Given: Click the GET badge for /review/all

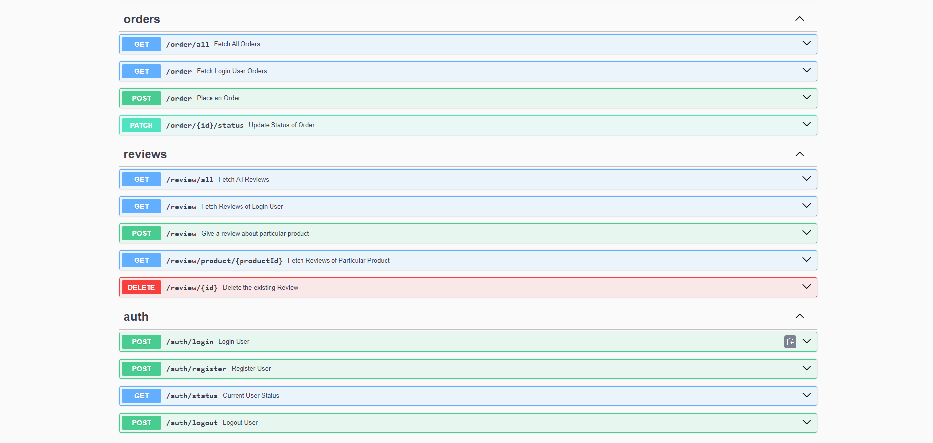Looking at the screenshot, I should coord(142,179).
